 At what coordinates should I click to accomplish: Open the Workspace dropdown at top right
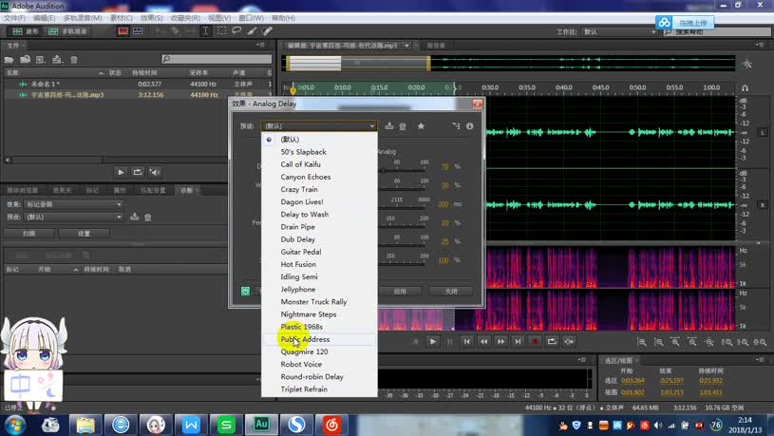coord(619,31)
